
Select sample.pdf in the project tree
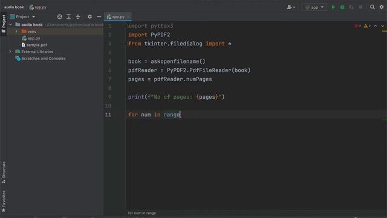[x=36, y=45]
